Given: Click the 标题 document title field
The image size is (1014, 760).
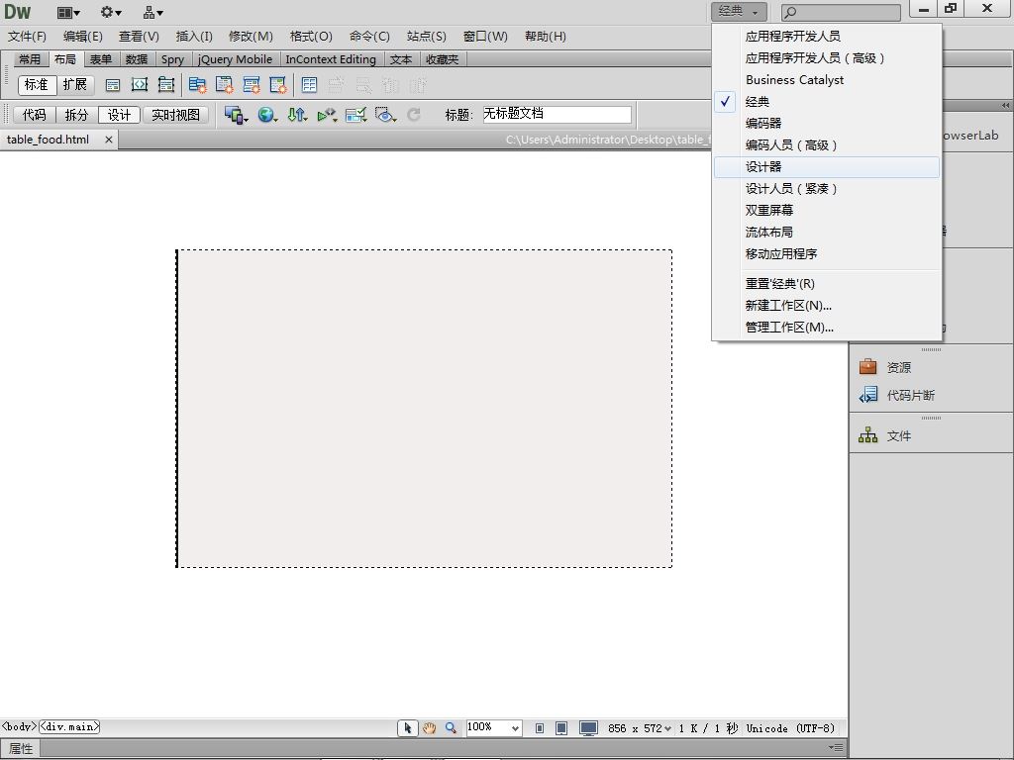Looking at the screenshot, I should coord(556,115).
